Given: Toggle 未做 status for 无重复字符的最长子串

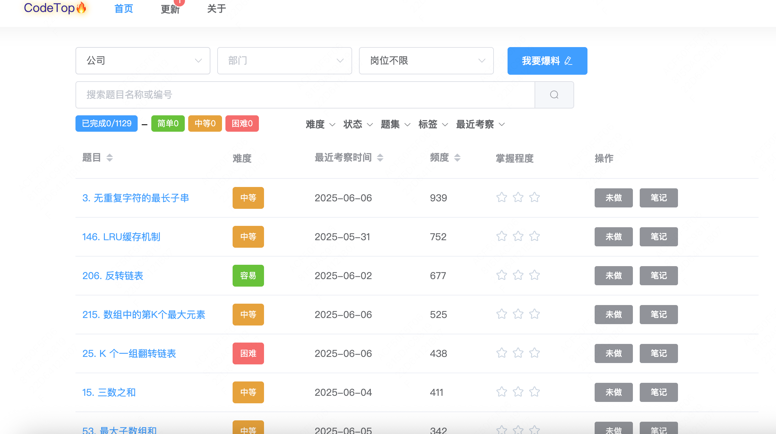Looking at the screenshot, I should (x=613, y=198).
